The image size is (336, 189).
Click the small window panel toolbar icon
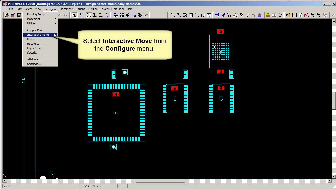(209, 15)
